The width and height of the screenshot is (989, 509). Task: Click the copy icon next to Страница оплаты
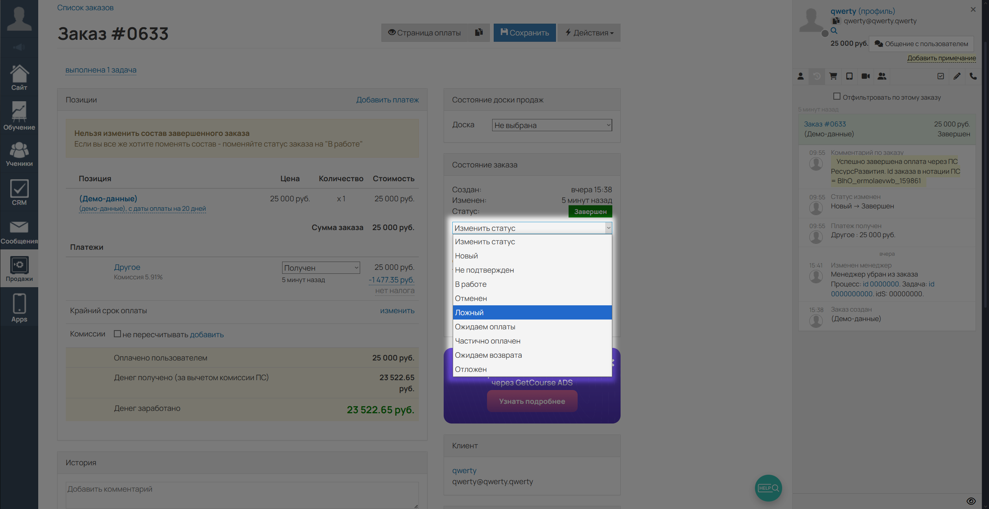(x=479, y=33)
